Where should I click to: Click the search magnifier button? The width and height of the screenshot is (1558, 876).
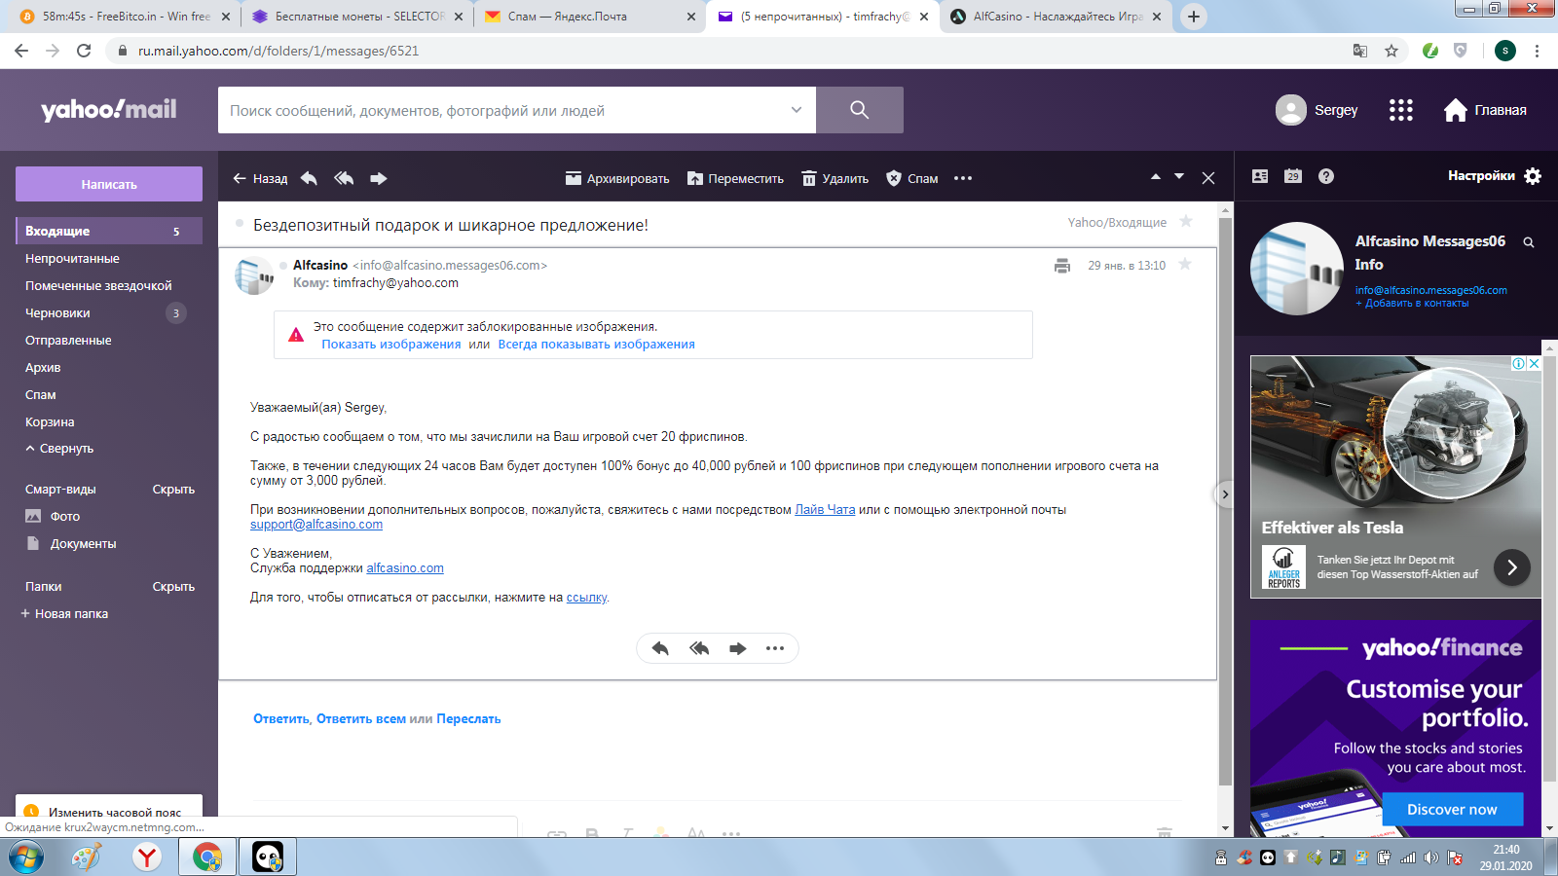pyautogui.click(x=859, y=110)
